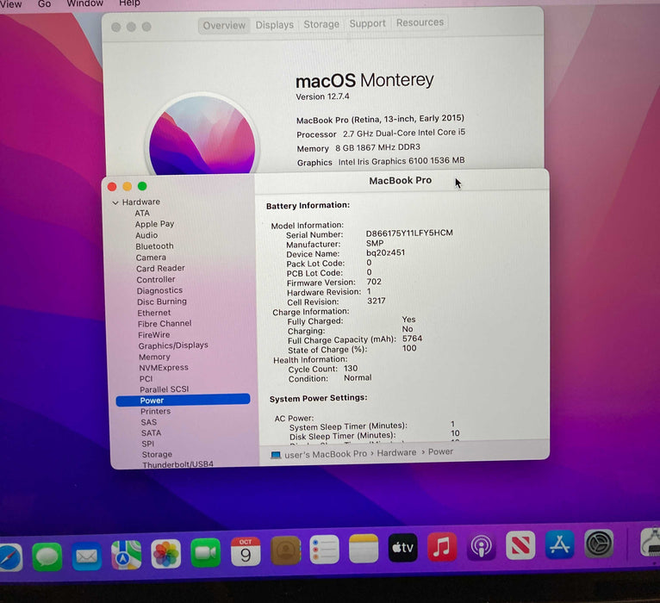660x603 pixels.
Task: Open the Calendar dock icon
Action: [x=246, y=551]
